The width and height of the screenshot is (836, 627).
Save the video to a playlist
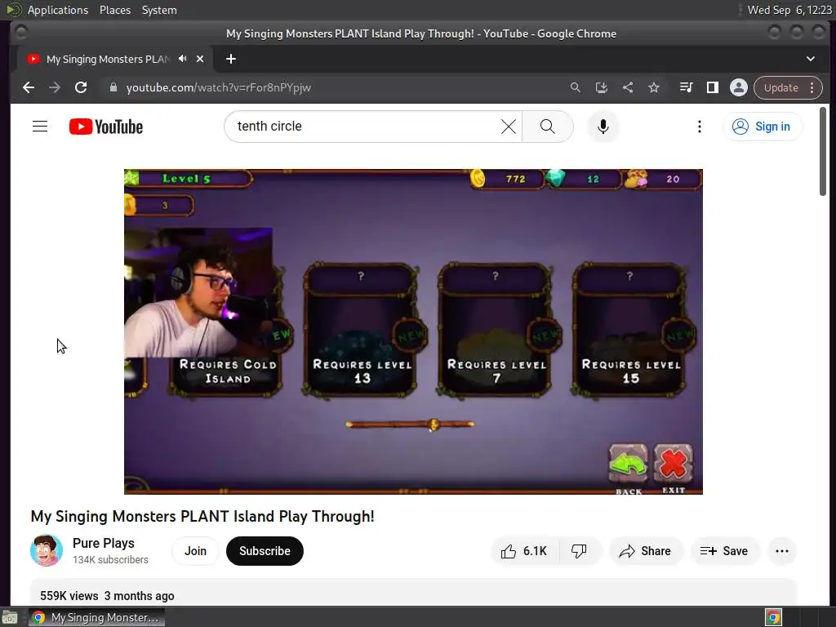(x=724, y=551)
